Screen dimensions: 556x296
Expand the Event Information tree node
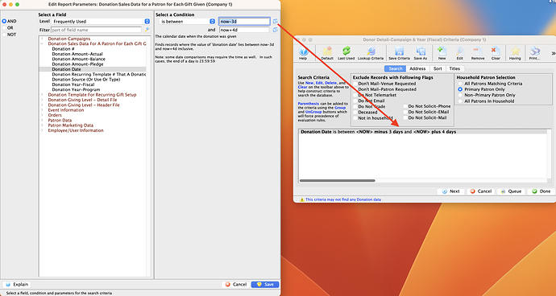click(42, 110)
